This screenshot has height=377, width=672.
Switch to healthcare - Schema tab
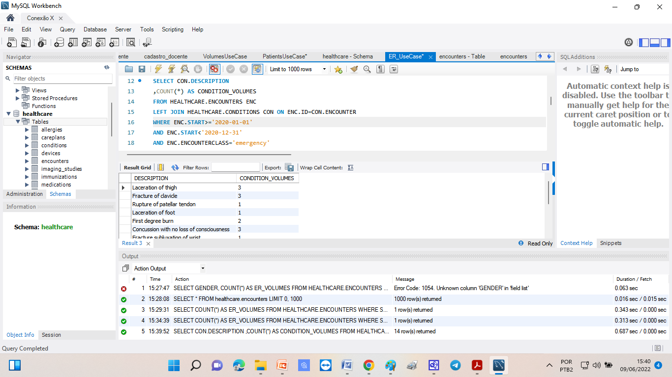348,56
